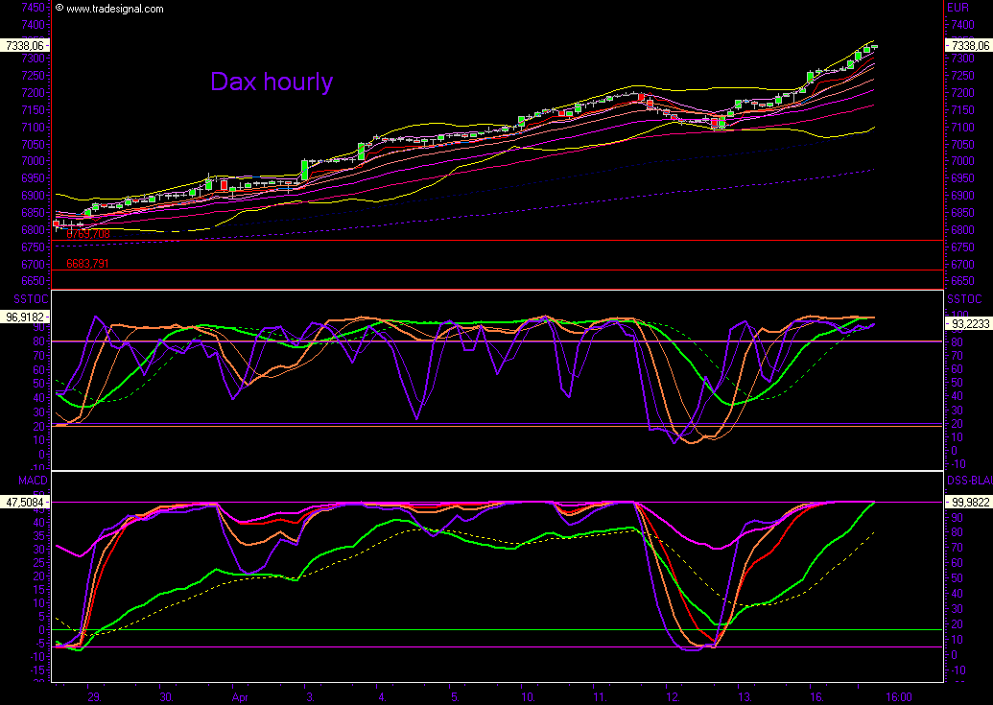Click 7200 on the left price axis
Viewport: 993px width, 705px height.
point(33,93)
